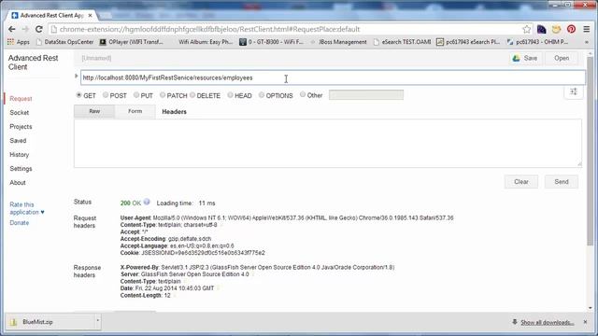
Task: Open About in the sidebar
Action: pos(18,183)
